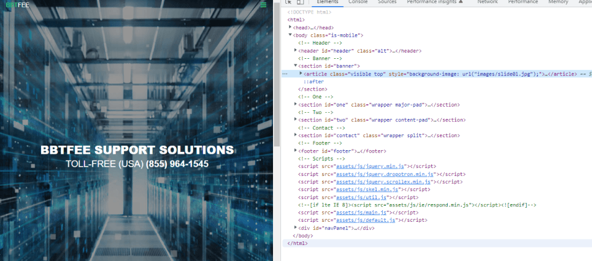The width and height of the screenshot is (592, 261).
Task: Collapse the body is-mobile node
Action: pos(290,35)
